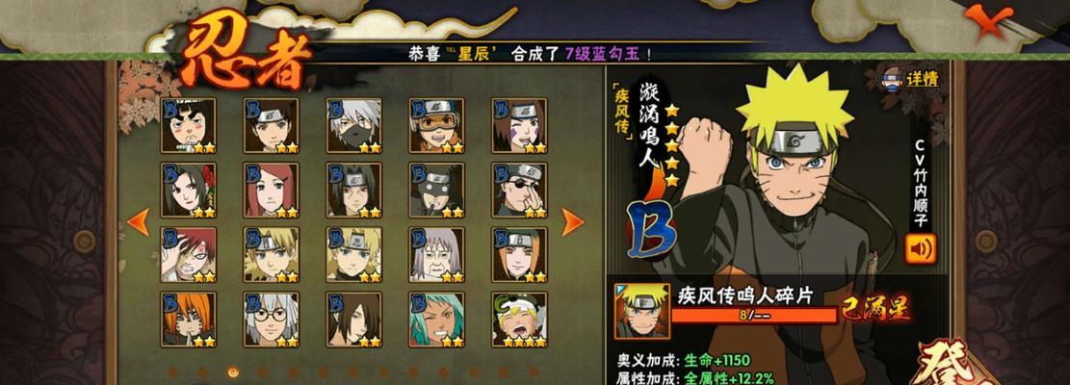
Task: Play the character voice speaker button
Action: point(921,248)
